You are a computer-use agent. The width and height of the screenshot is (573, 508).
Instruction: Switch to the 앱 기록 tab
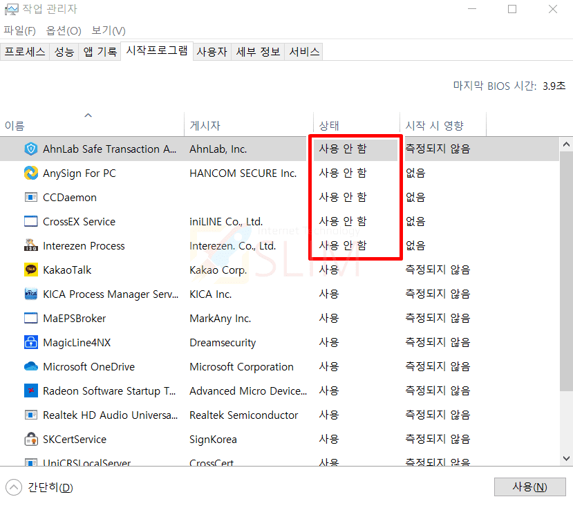[x=100, y=52]
